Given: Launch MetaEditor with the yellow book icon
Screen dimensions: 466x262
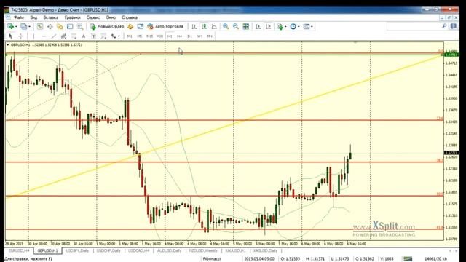Looking at the screenshot, I should [130, 26].
